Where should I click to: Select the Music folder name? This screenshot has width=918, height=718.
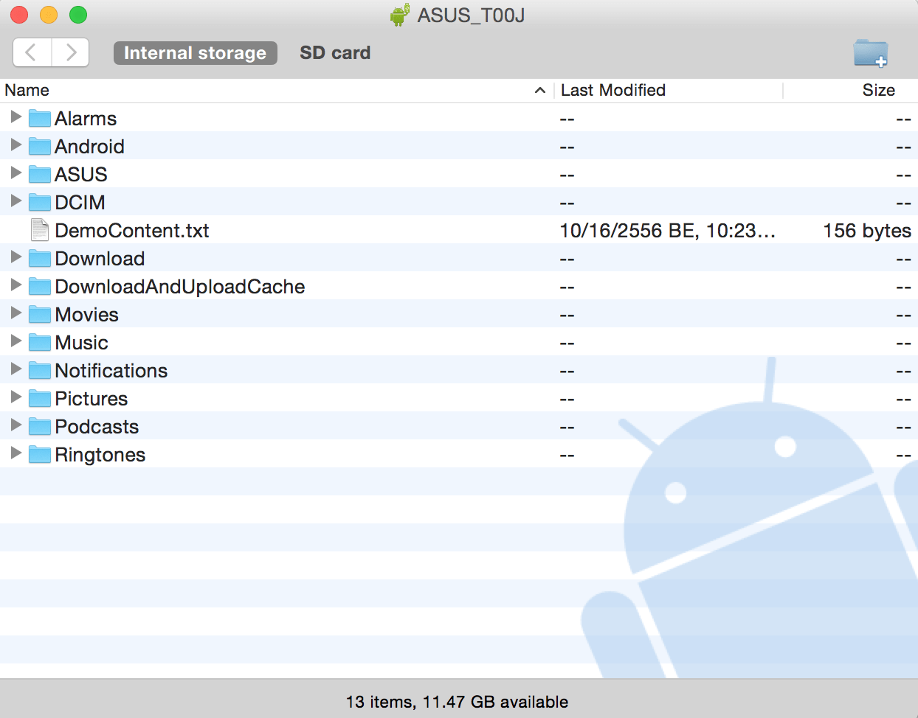coord(81,343)
